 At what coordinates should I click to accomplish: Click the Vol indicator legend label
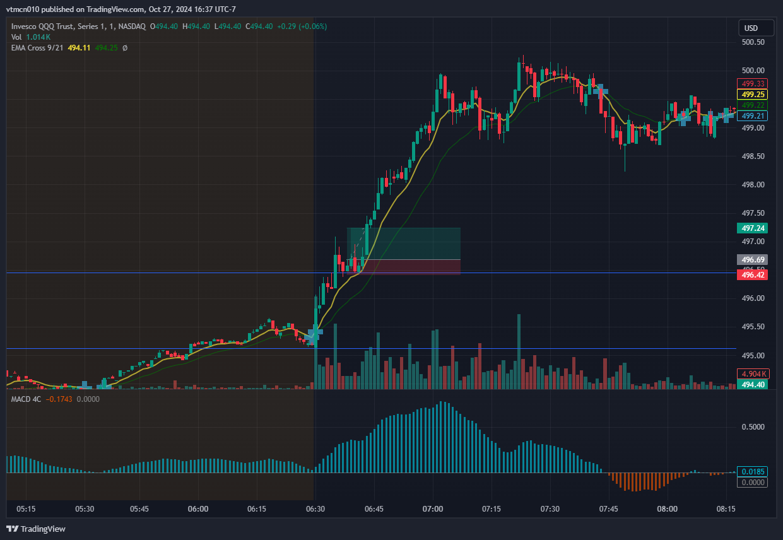coord(16,37)
